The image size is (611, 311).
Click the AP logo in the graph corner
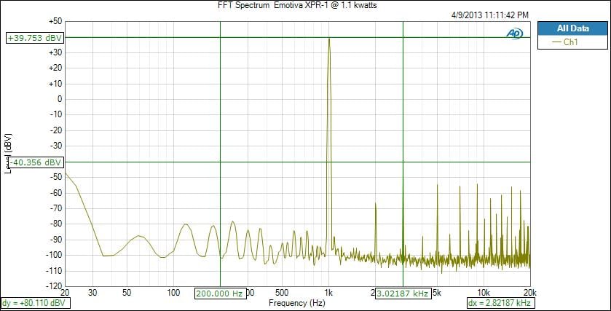(x=513, y=34)
